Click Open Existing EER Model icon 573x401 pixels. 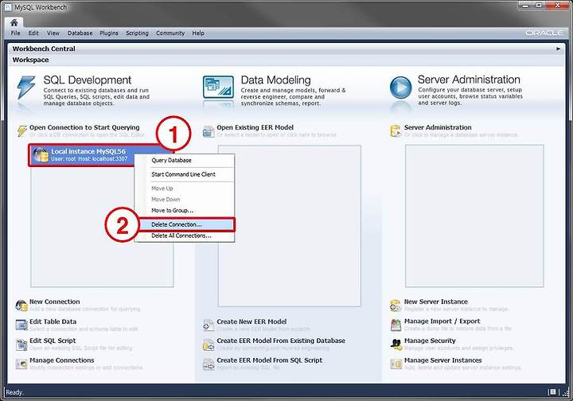coord(209,131)
